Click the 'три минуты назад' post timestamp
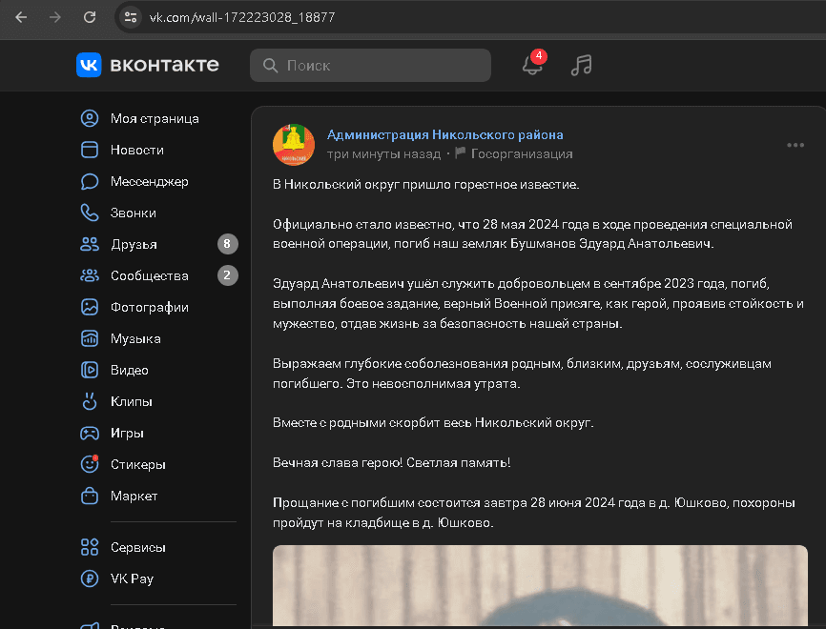The image size is (826, 629). click(383, 153)
